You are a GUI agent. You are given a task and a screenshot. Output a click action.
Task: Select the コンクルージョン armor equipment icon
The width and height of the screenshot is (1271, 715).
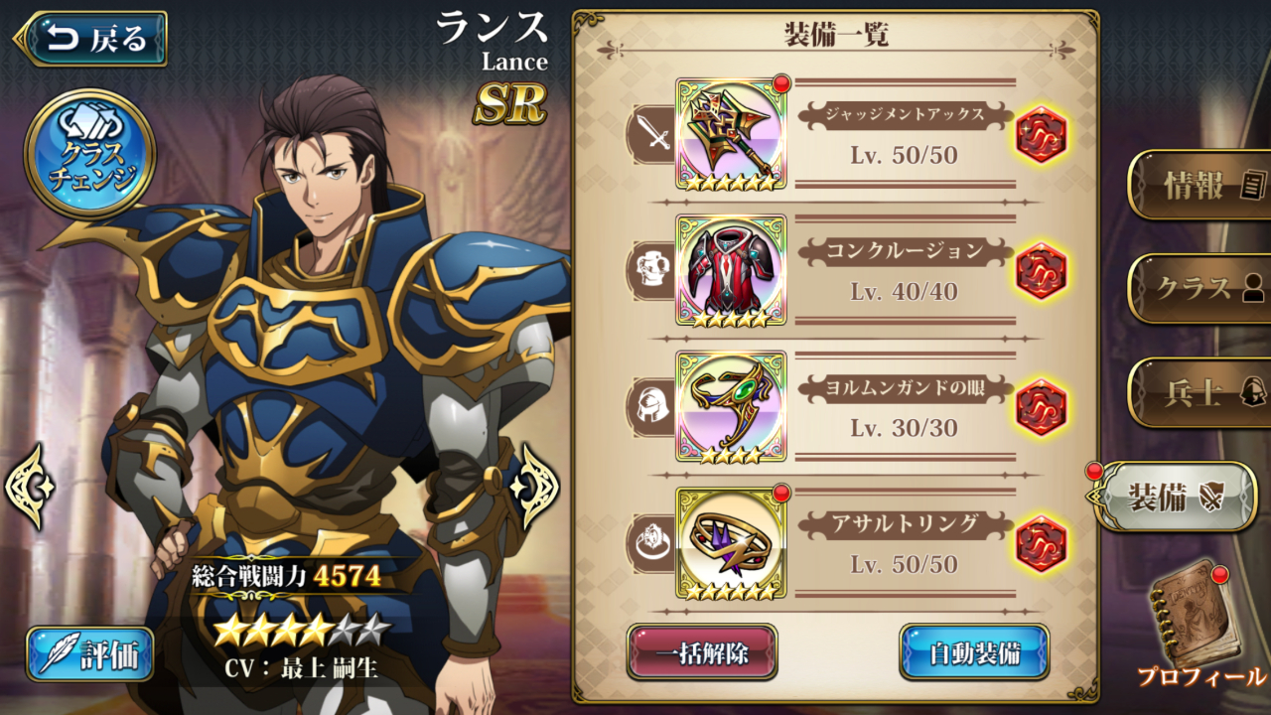point(731,270)
